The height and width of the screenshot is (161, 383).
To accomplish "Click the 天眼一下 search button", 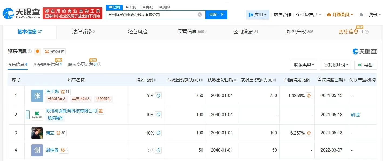I will [216, 15].
